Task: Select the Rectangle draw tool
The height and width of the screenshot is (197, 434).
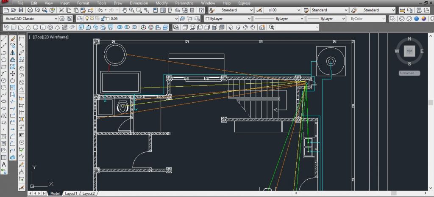Action: coord(4,66)
